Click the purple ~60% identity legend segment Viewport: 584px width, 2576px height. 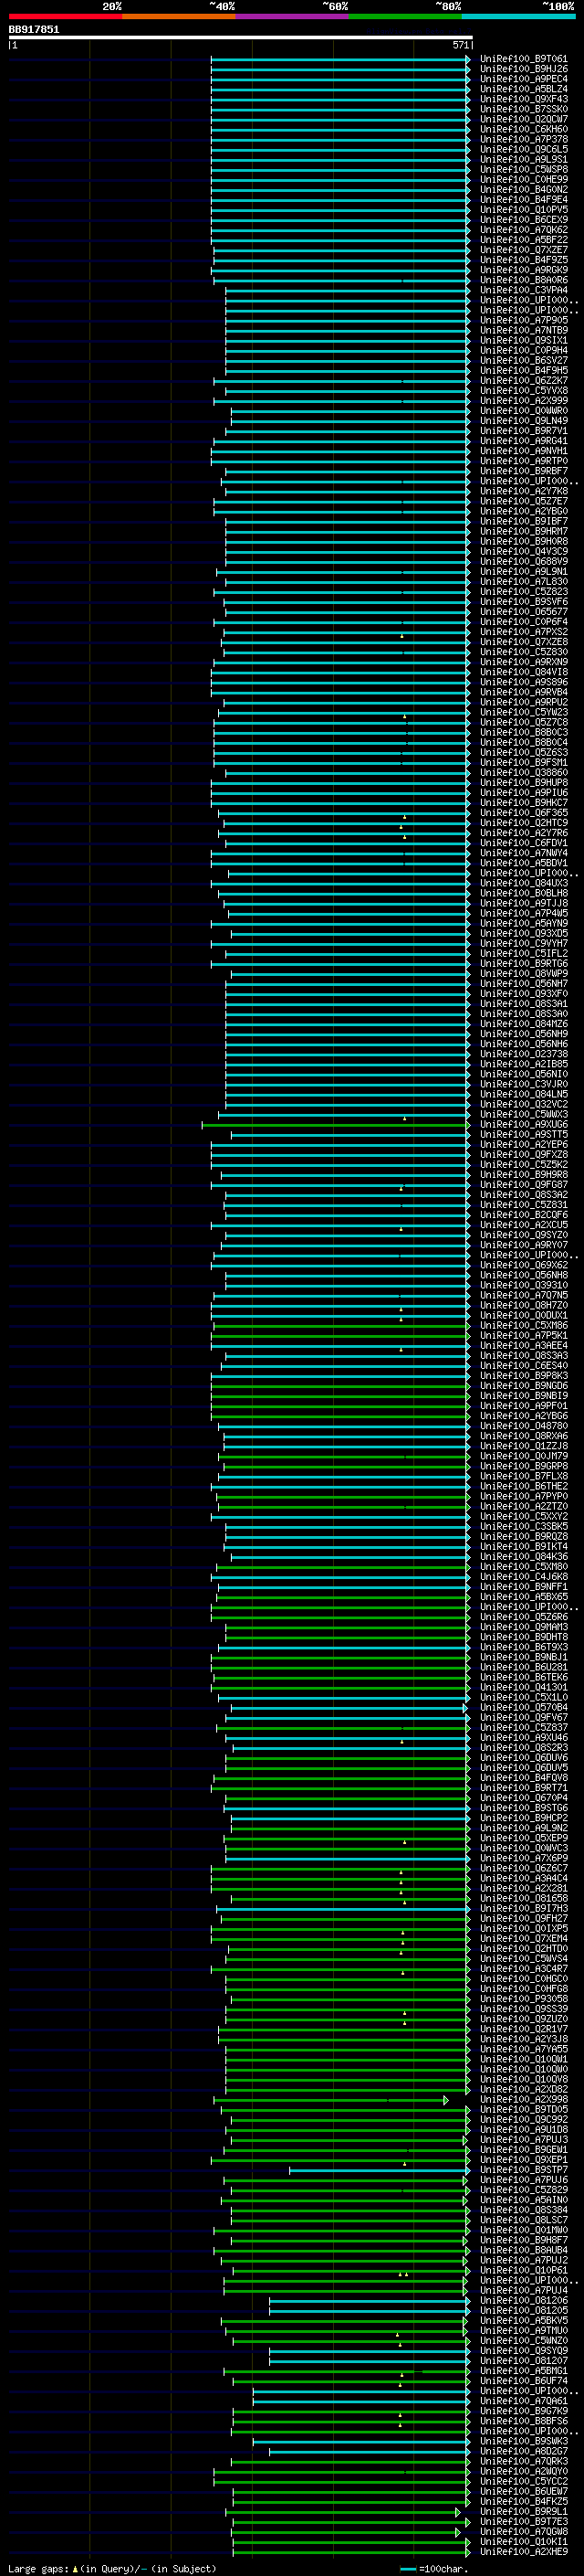point(293,16)
